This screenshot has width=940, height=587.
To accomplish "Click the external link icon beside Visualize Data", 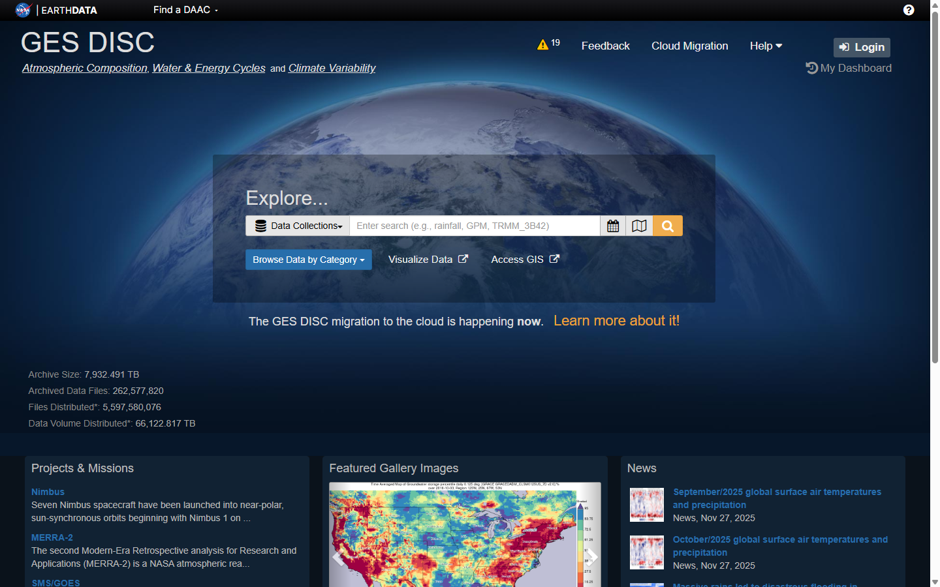I will pos(463,259).
